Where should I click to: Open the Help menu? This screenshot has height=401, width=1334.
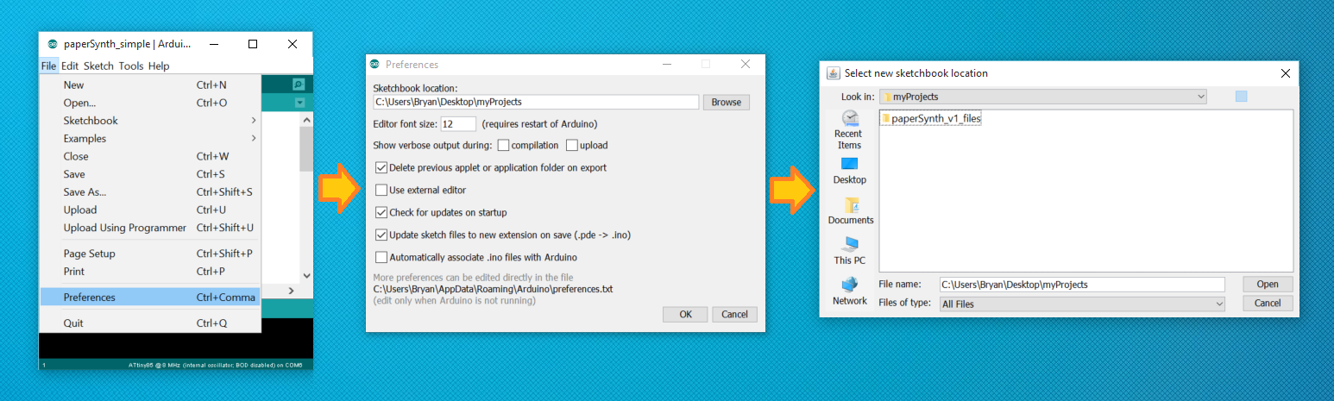point(159,66)
